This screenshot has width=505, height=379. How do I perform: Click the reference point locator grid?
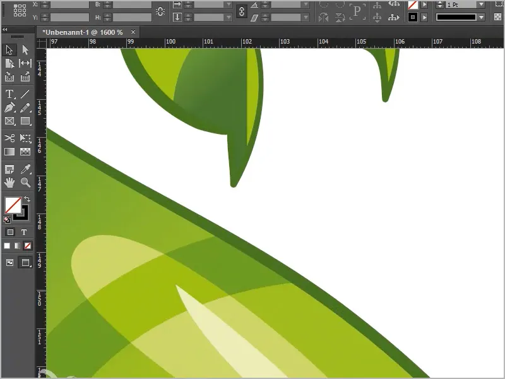(20, 10)
